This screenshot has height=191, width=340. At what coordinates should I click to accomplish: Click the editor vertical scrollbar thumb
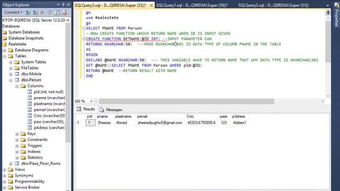(x=328, y=42)
